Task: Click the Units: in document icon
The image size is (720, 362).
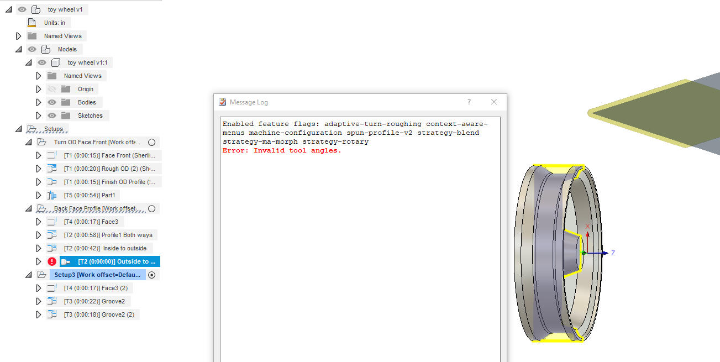Action: (x=31, y=22)
